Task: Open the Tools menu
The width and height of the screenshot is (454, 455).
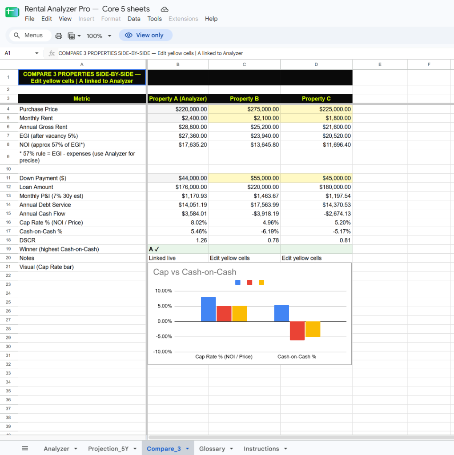Action: [155, 19]
